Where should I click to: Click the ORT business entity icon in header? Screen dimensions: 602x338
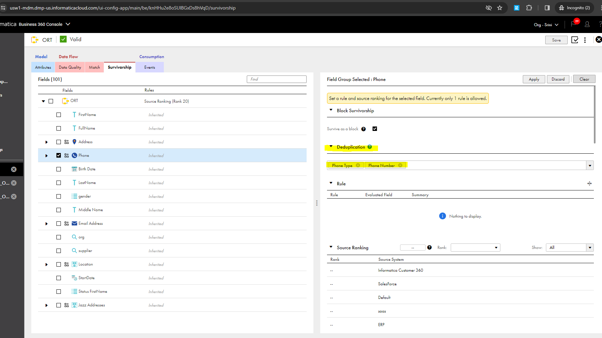[x=35, y=40]
